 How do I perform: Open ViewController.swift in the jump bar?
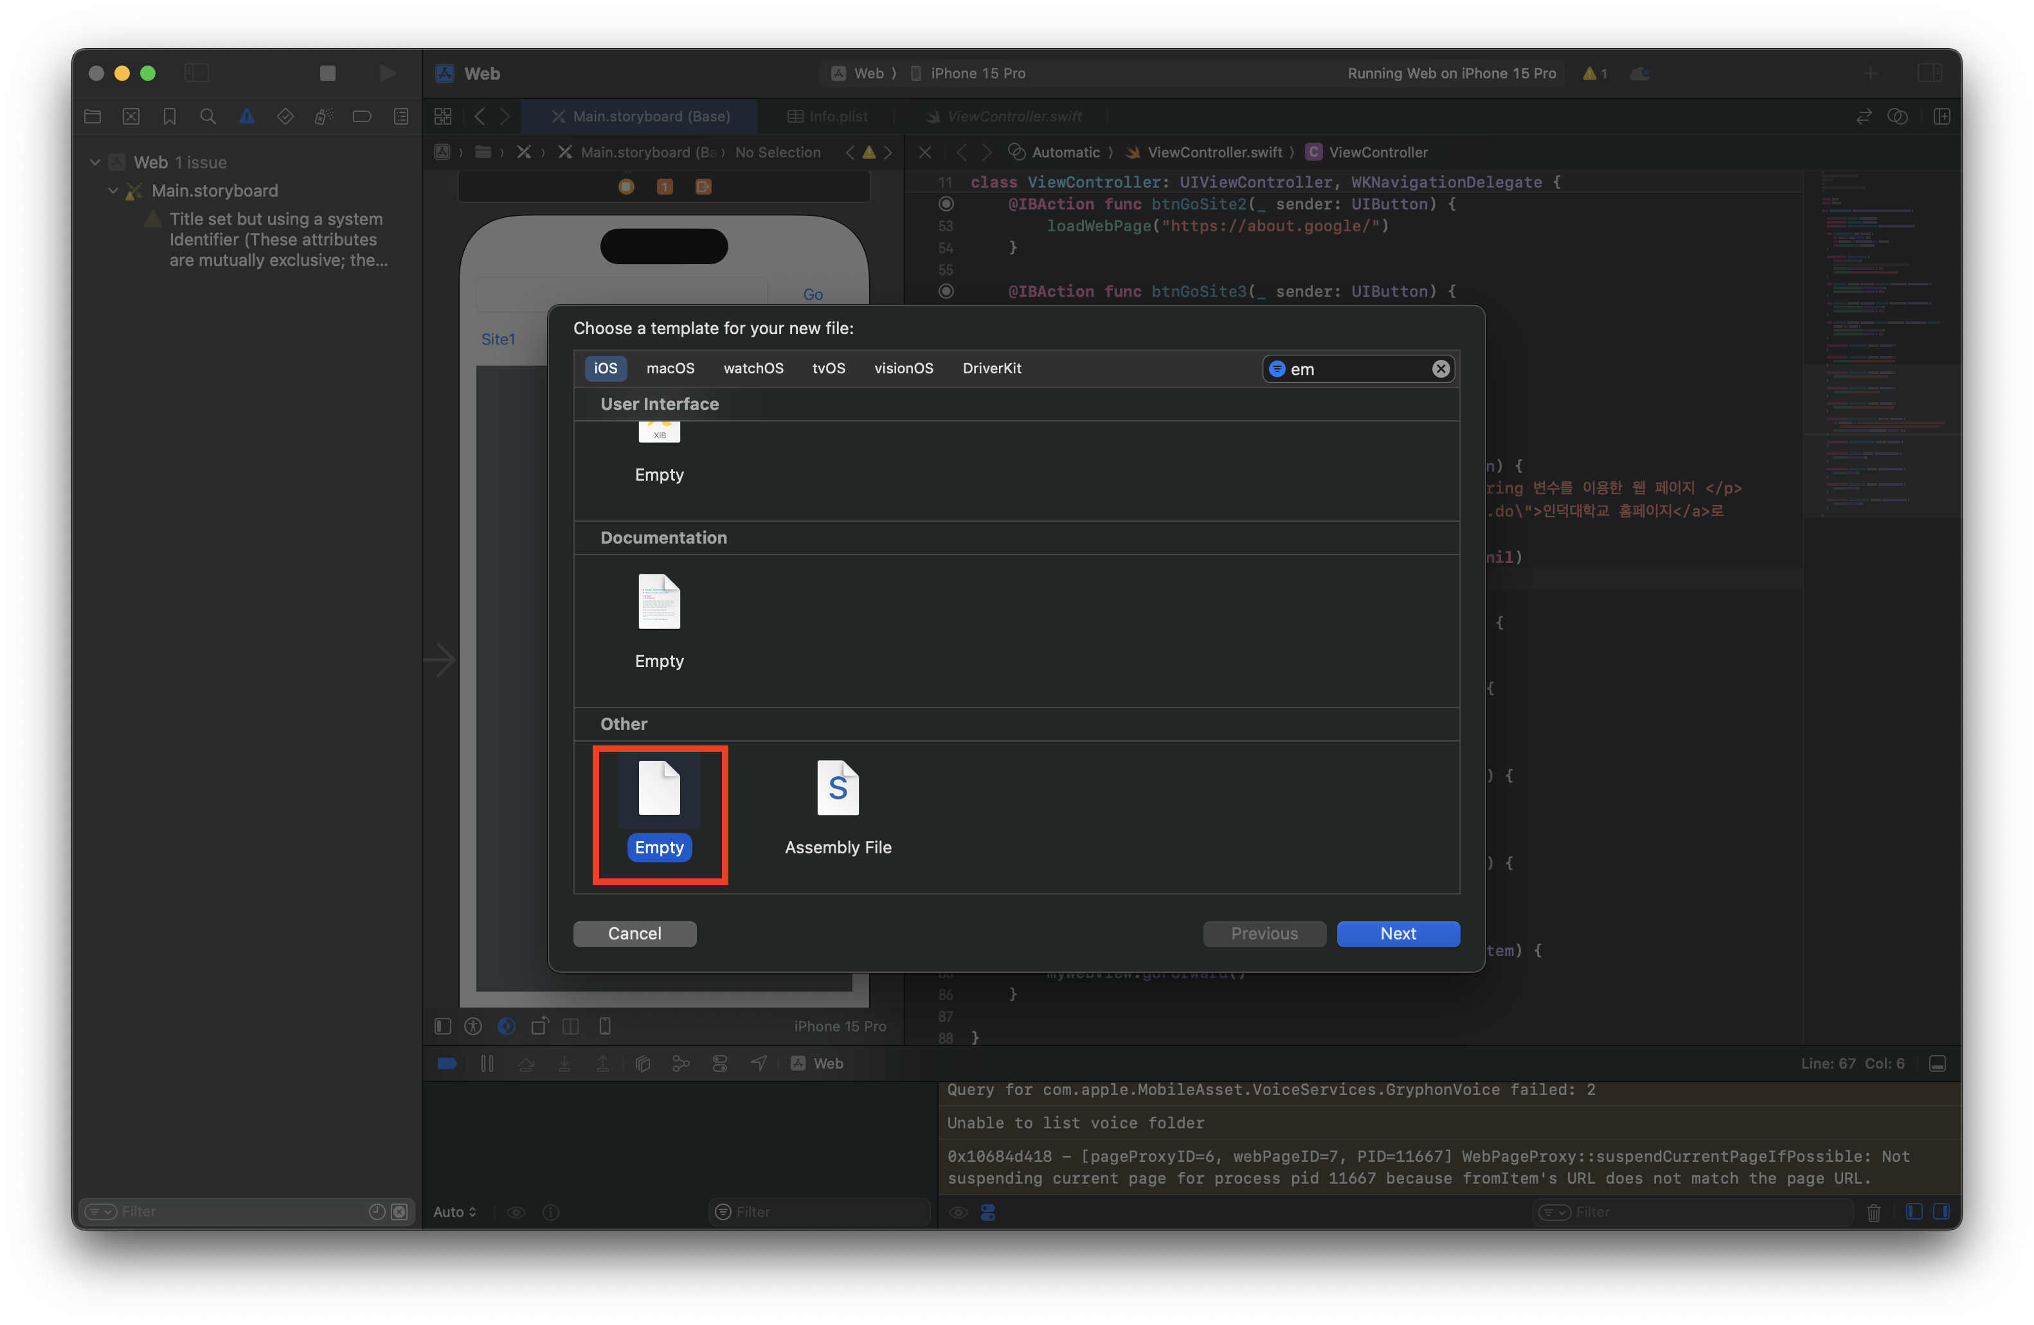[1204, 152]
